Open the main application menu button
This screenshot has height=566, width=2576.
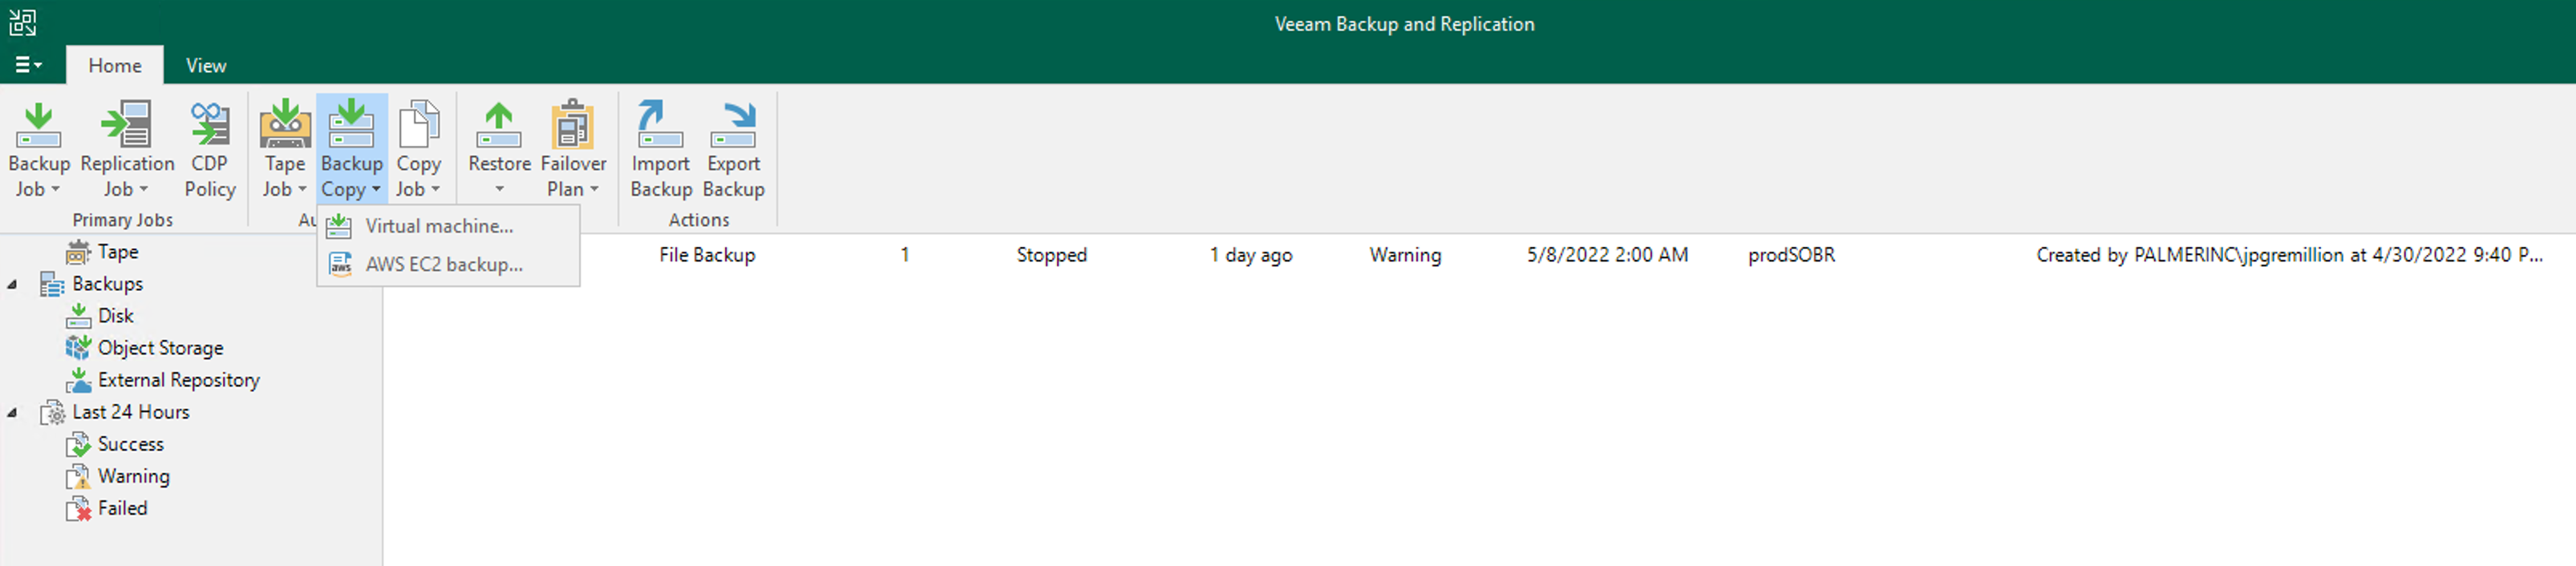28,65
